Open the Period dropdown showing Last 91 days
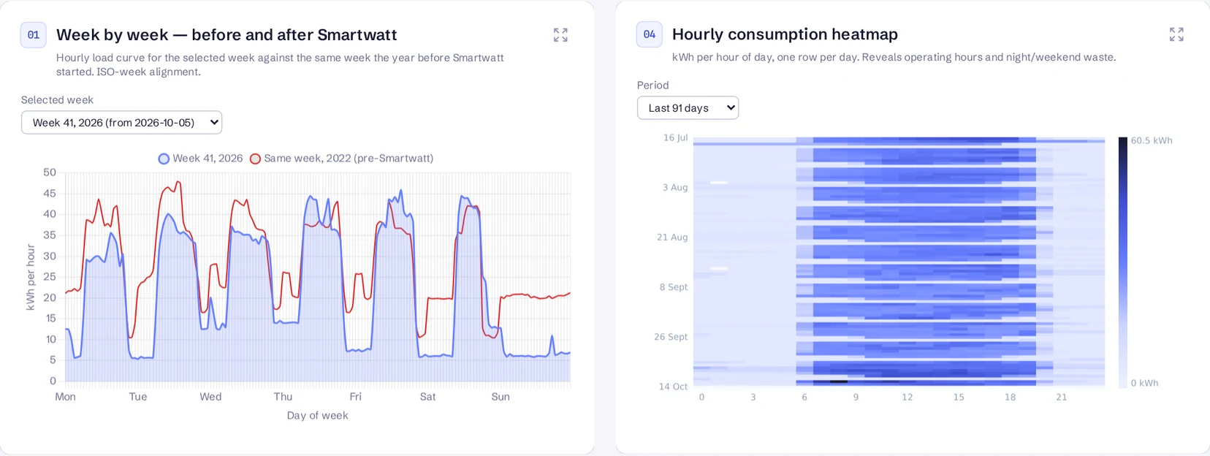1210x456 pixels. click(688, 107)
